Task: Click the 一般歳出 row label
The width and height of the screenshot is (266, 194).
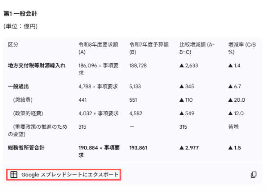Action: point(18,86)
